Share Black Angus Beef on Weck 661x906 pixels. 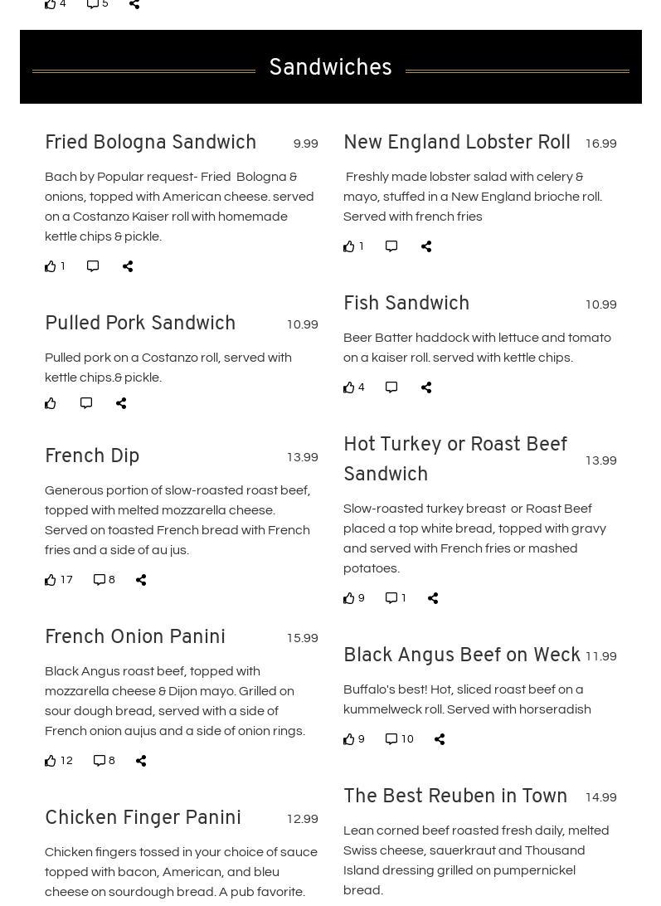[440, 739]
